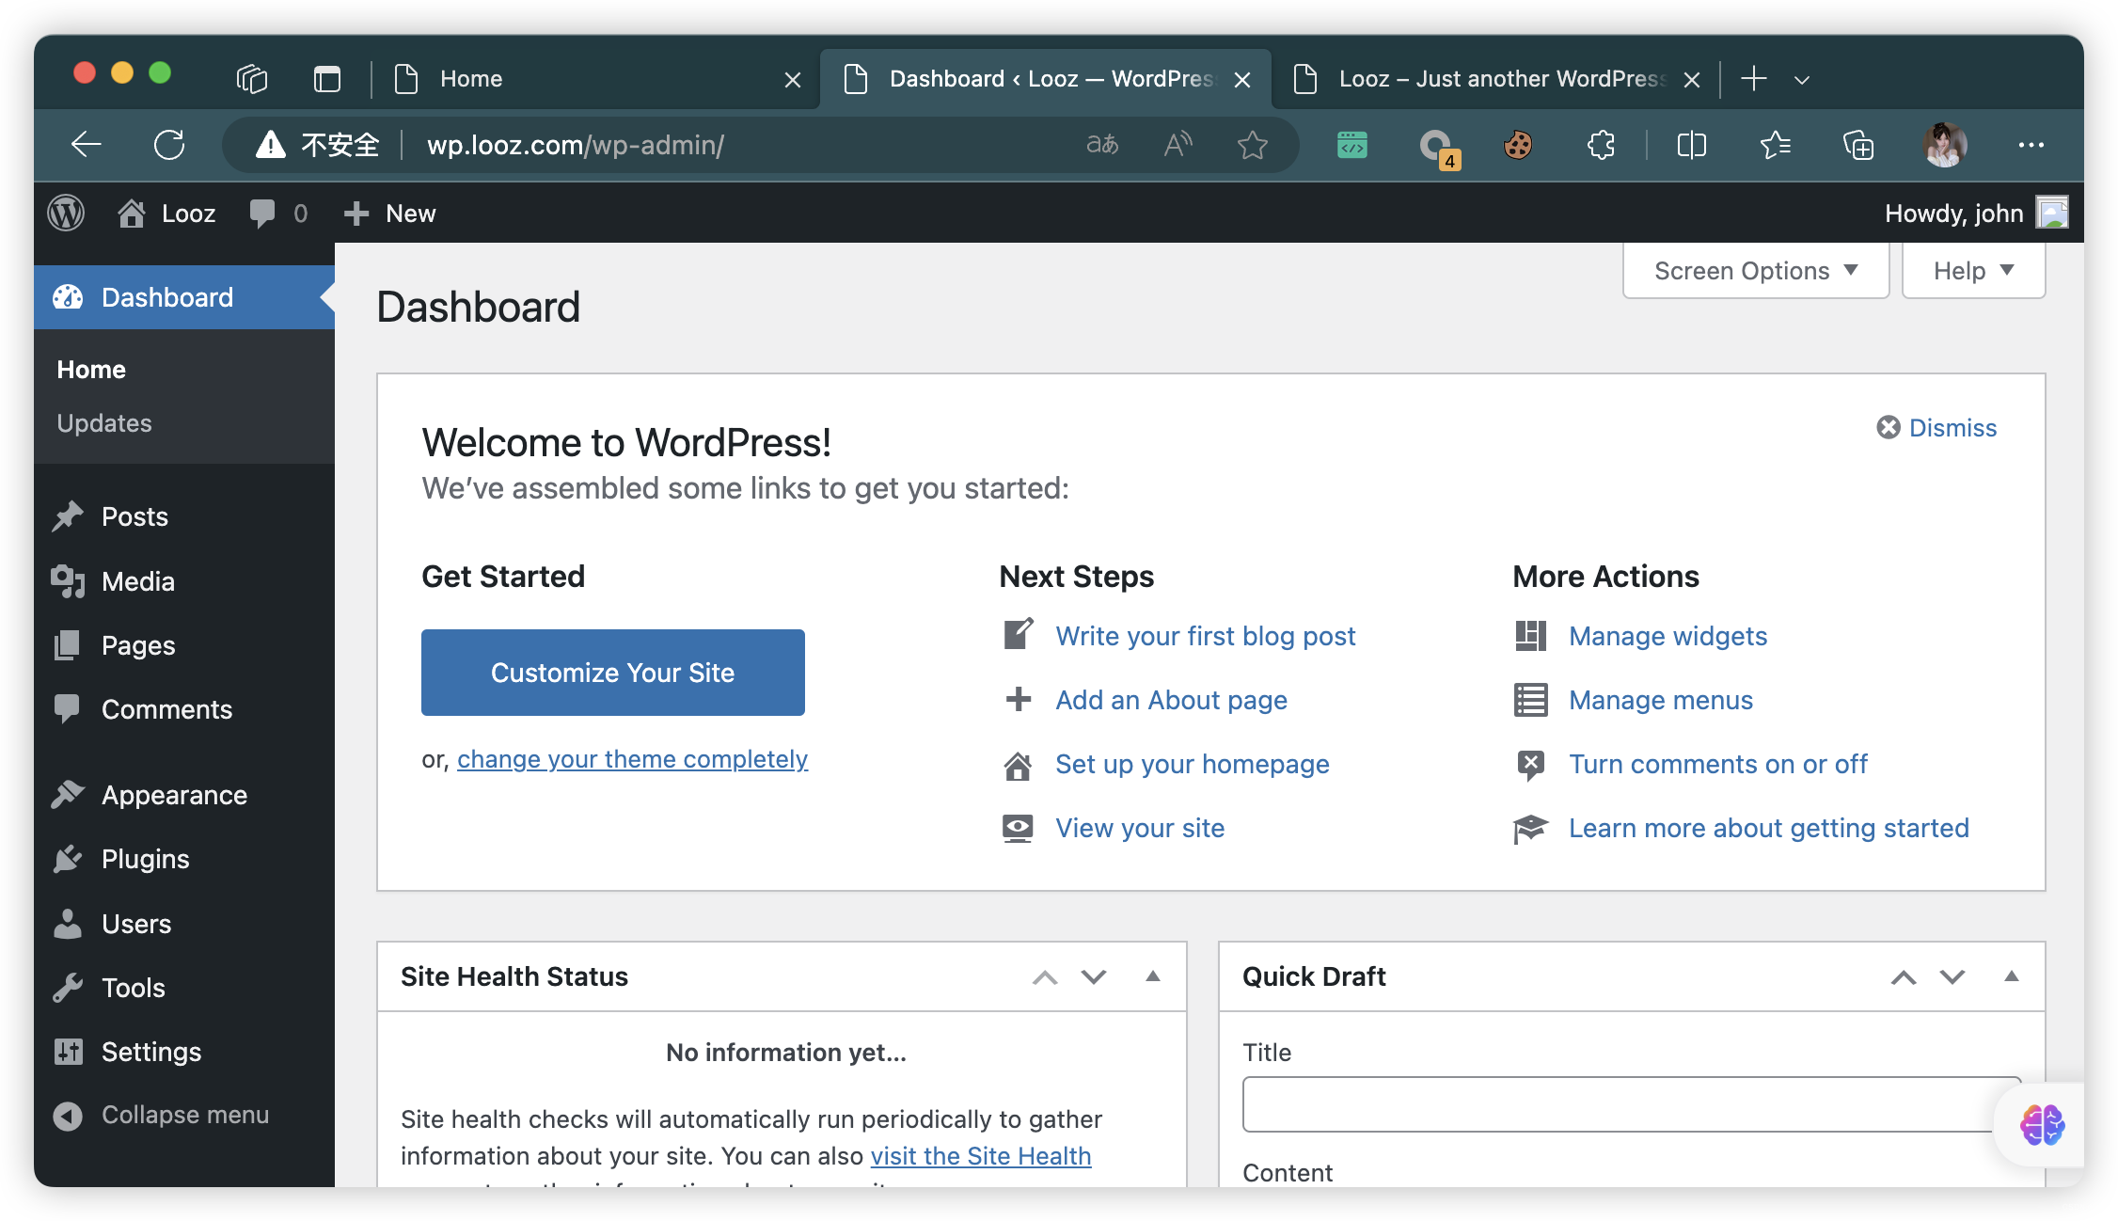2118x1221 pixels.
Task: Focus the Quick Draft Title field
Action: coord(1632,1104)
